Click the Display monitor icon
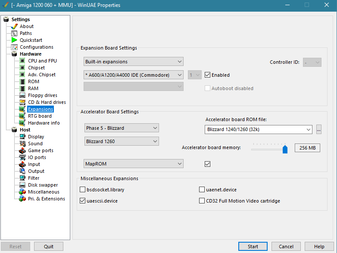The image size is (337, 253). point(22,137)
